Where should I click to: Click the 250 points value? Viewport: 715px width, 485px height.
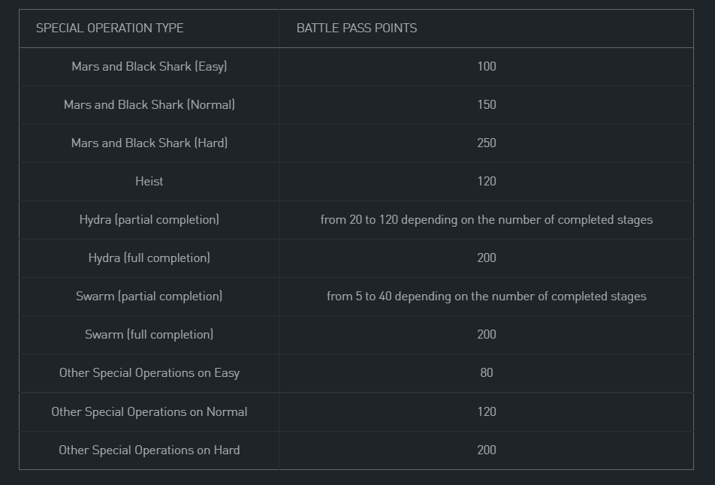(487, 143)
